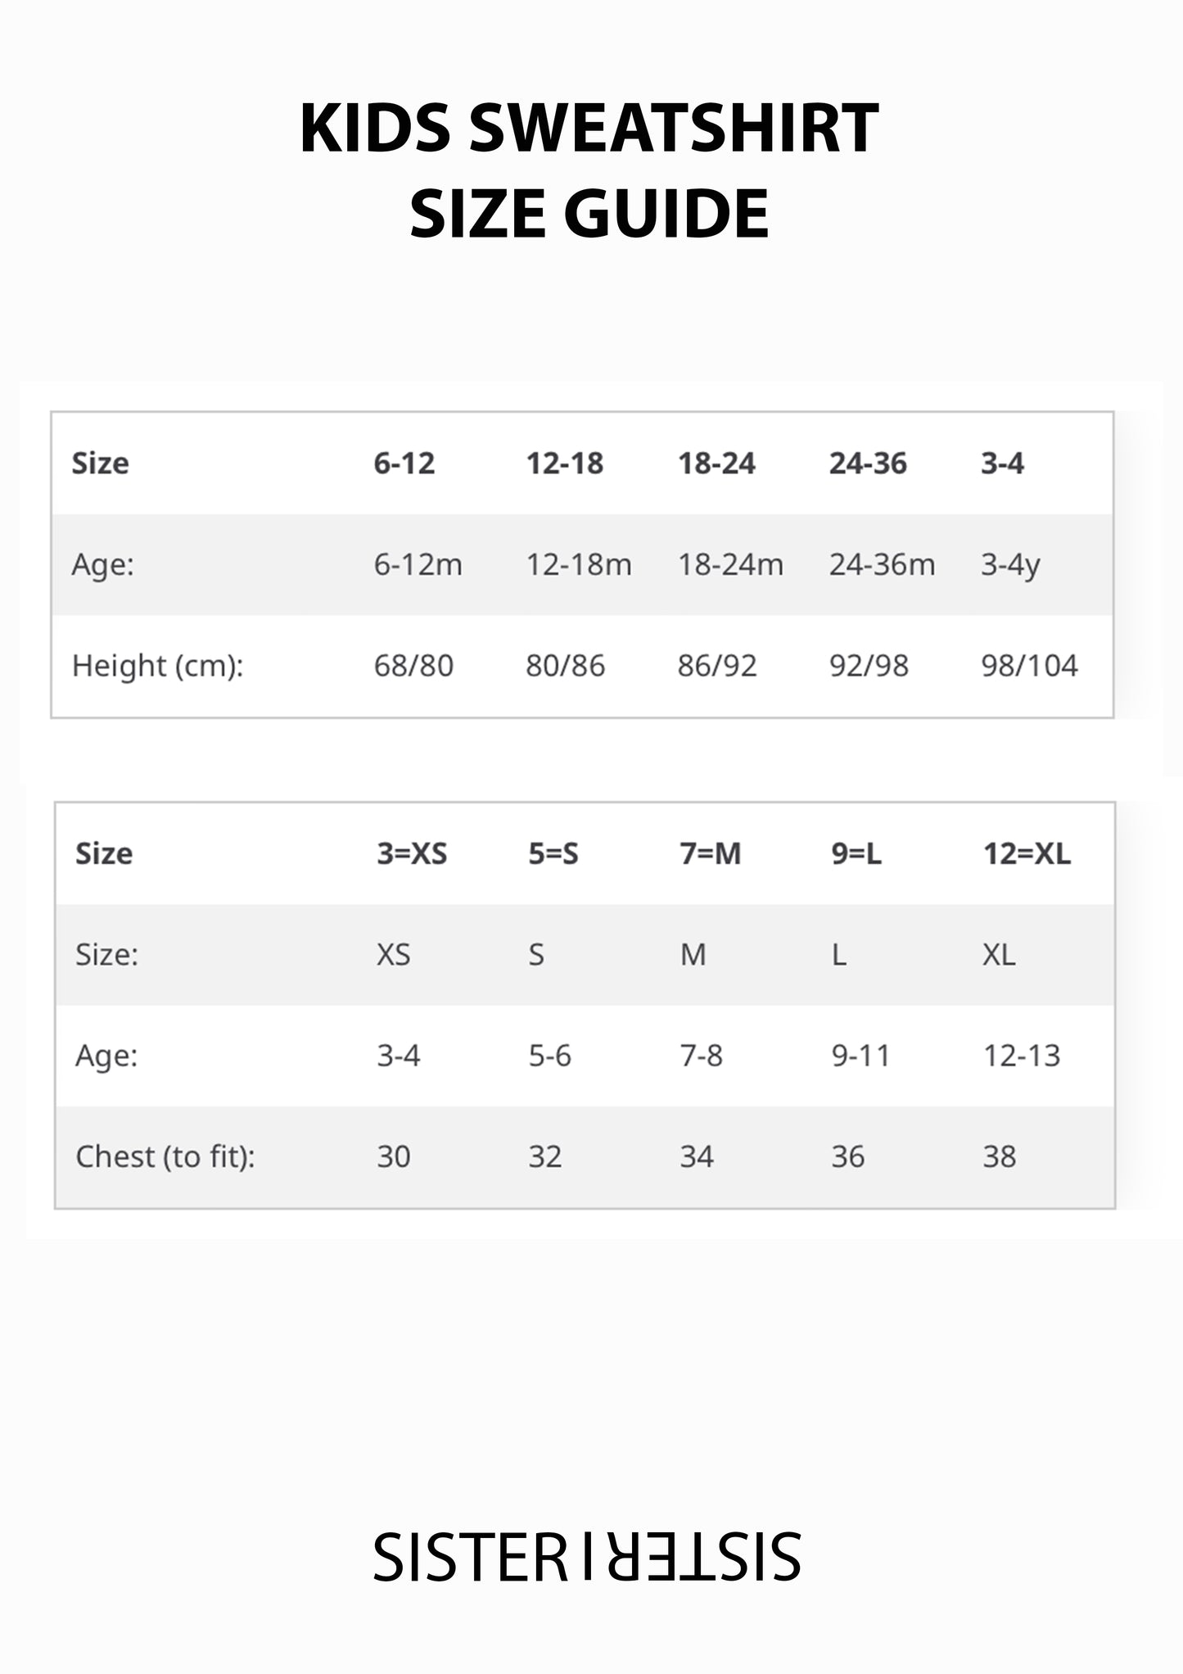This screenshot has width=1183, height=1674.
Task: Select the 7=M size header
Action: pyautogui.click(x=710, y=854)
